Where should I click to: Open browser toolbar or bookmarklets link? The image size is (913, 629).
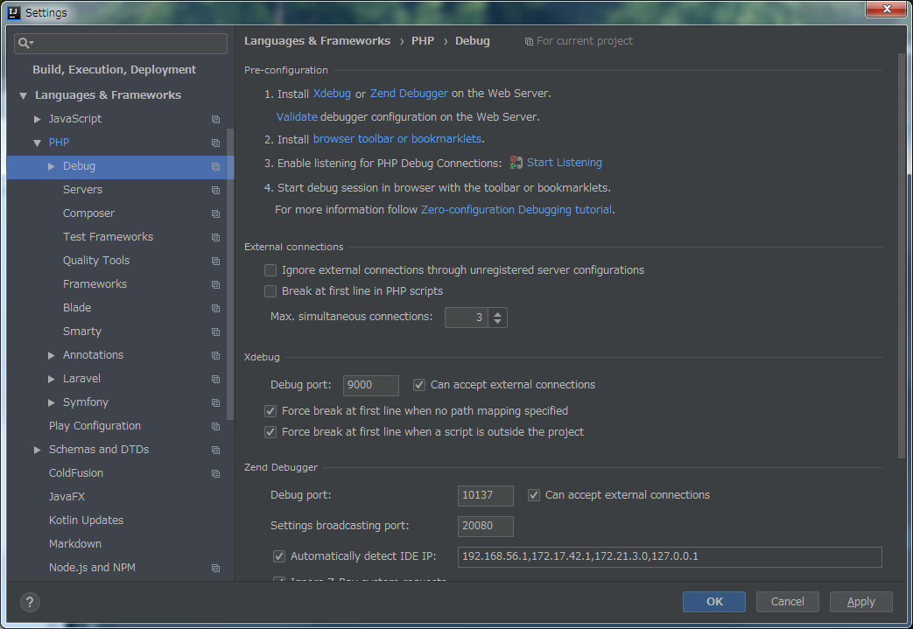397,138
